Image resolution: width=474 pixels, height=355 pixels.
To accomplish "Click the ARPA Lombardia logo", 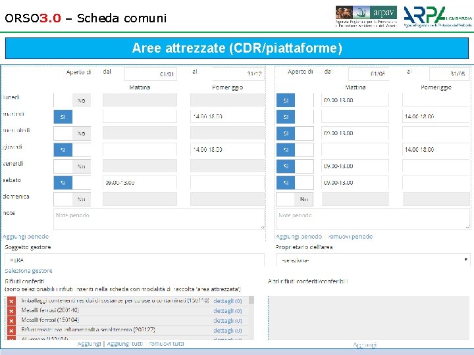I will [x=438, y=16].
